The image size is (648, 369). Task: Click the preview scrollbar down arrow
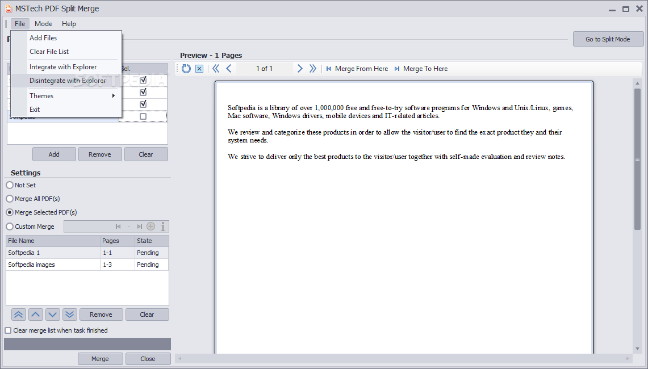point(637,349)
